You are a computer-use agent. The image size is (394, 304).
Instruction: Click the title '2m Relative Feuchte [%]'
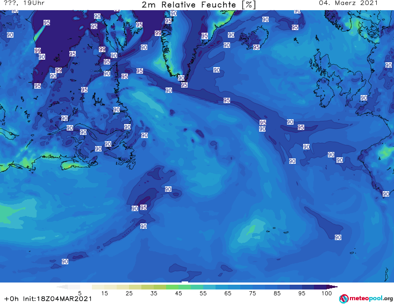point(198,5)
